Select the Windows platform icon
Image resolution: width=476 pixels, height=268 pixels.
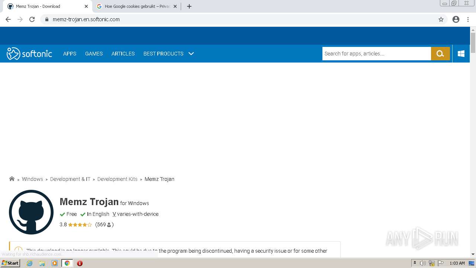click(461, 54)
